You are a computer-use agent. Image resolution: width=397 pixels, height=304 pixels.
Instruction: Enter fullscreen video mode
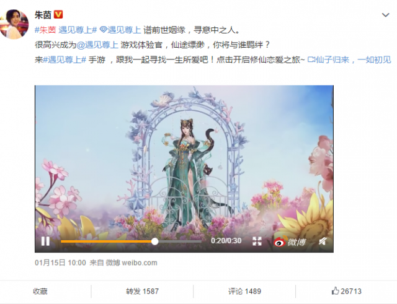pyautogui.click(x=257, y=241)
